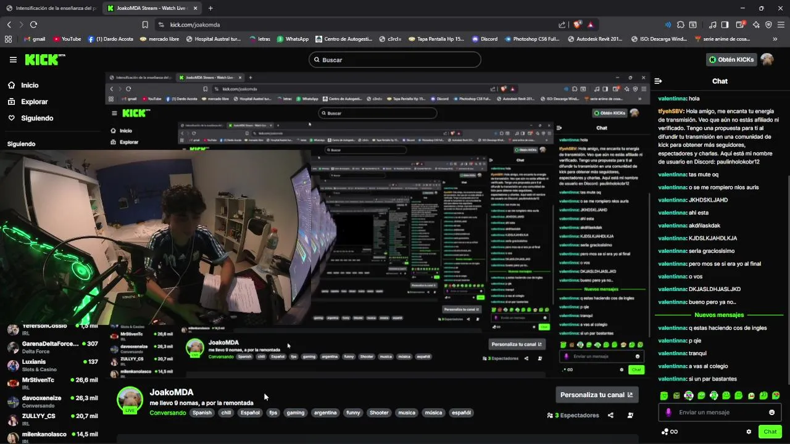Image resolution: width=790 pixels, height=444 pixels.
Task: Select the last heart-eyes green emote
Action: tap(776, 396)
